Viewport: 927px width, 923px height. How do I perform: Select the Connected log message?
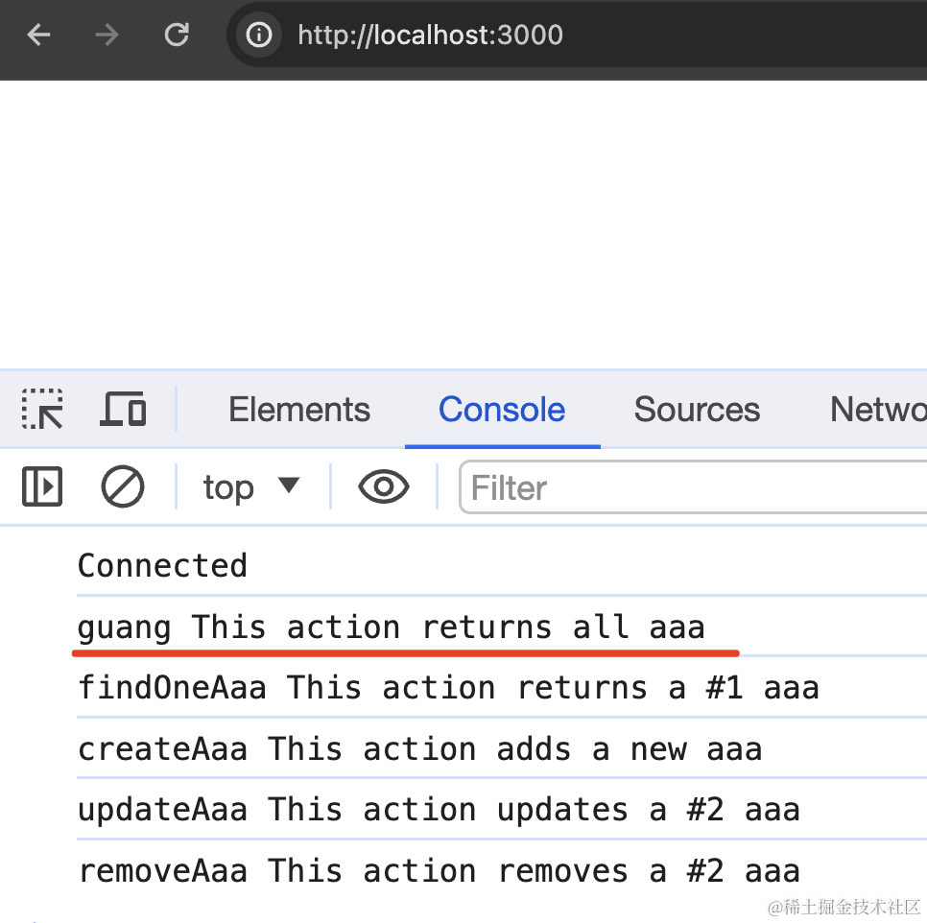(x=162, y=565)
